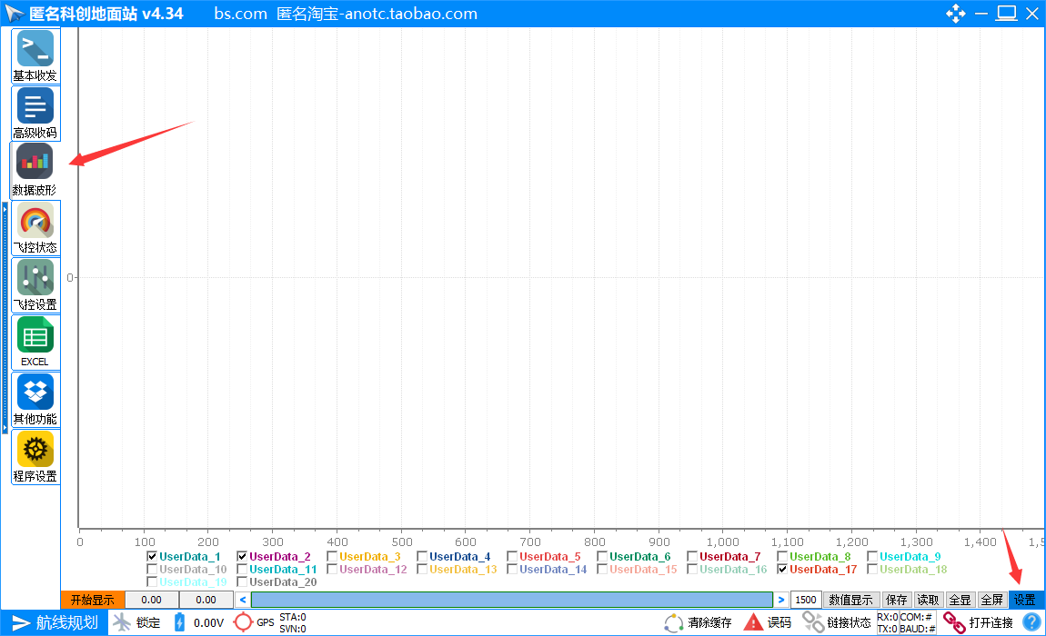Image resolution: width=1046 pixels, height=636 pixels.
Task: Click the 保存 save button
Action: pyautogui.click(x=897, y=600)
